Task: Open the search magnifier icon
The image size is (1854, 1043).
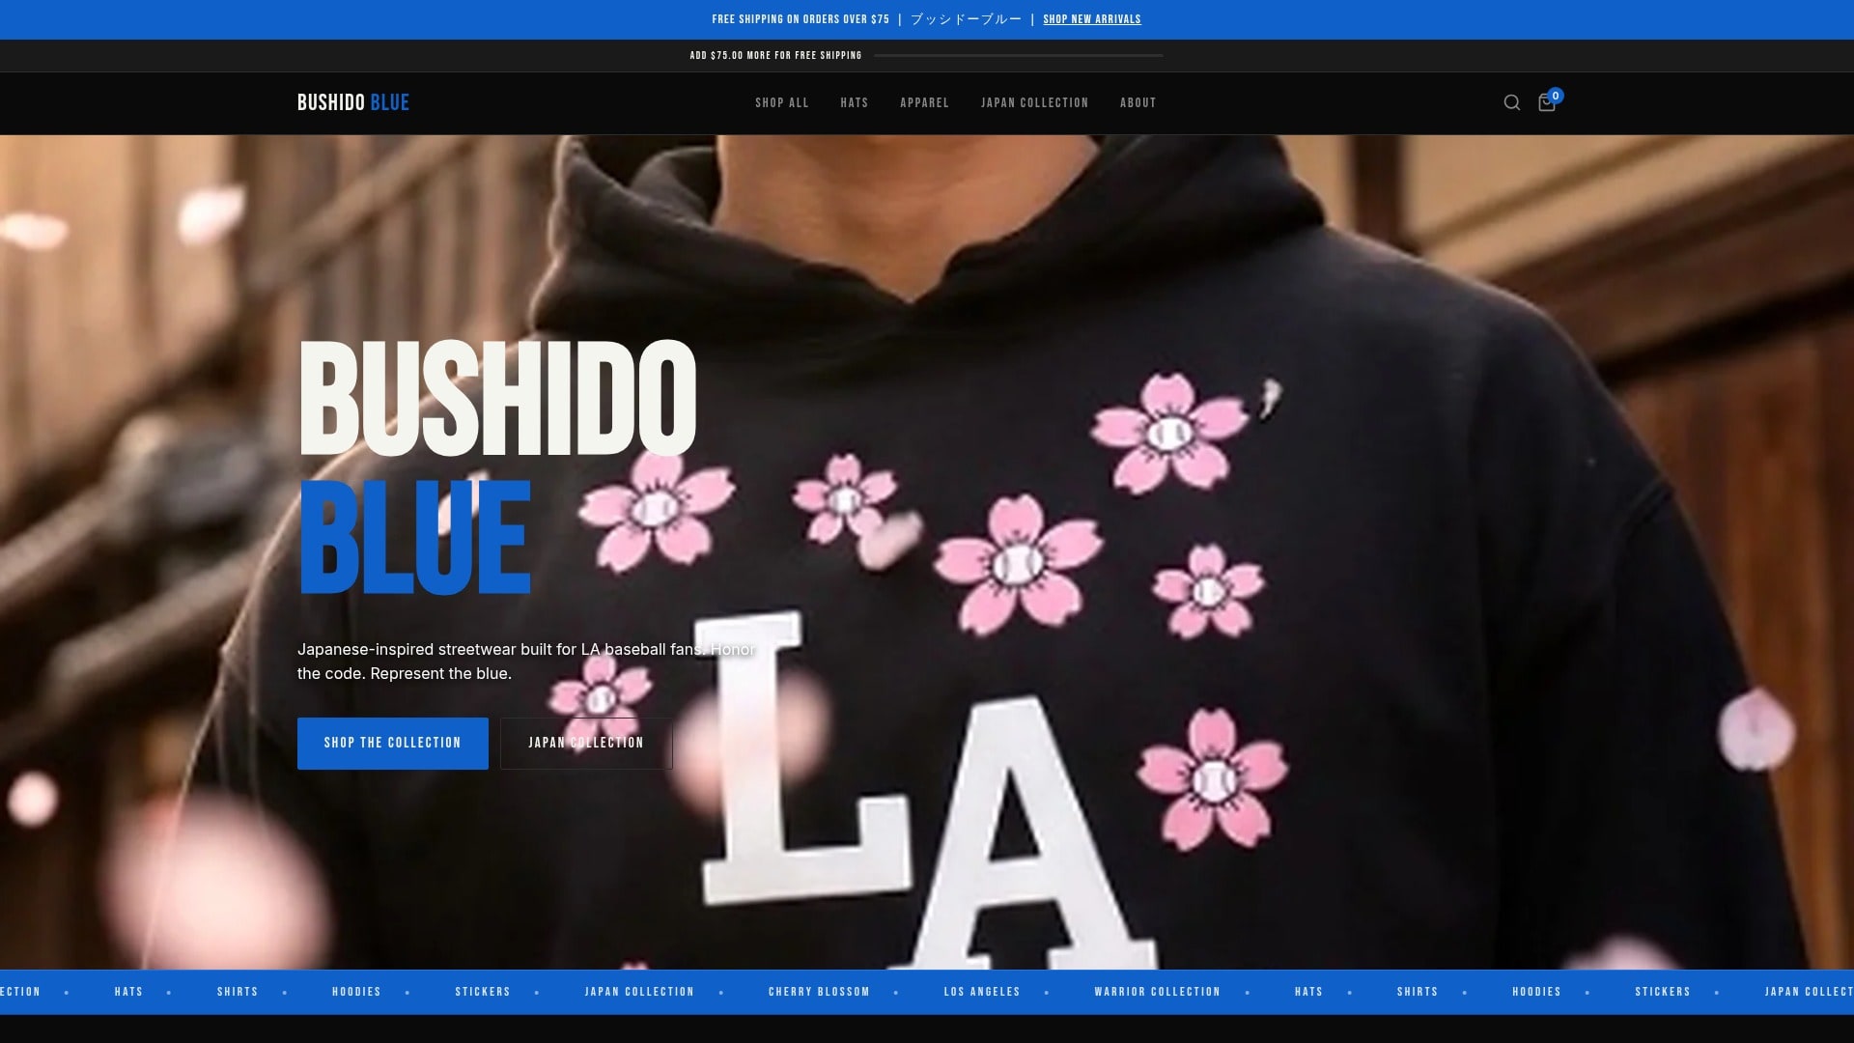Action: click(1512, 102)
